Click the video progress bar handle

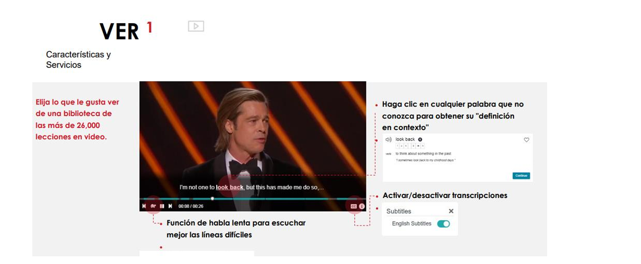[x=212, y=198]
